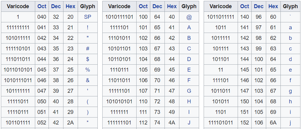Screen dimensions: 302x129
Task: Open the Oct header link above octal 040
Action: [x=42, y=6]
